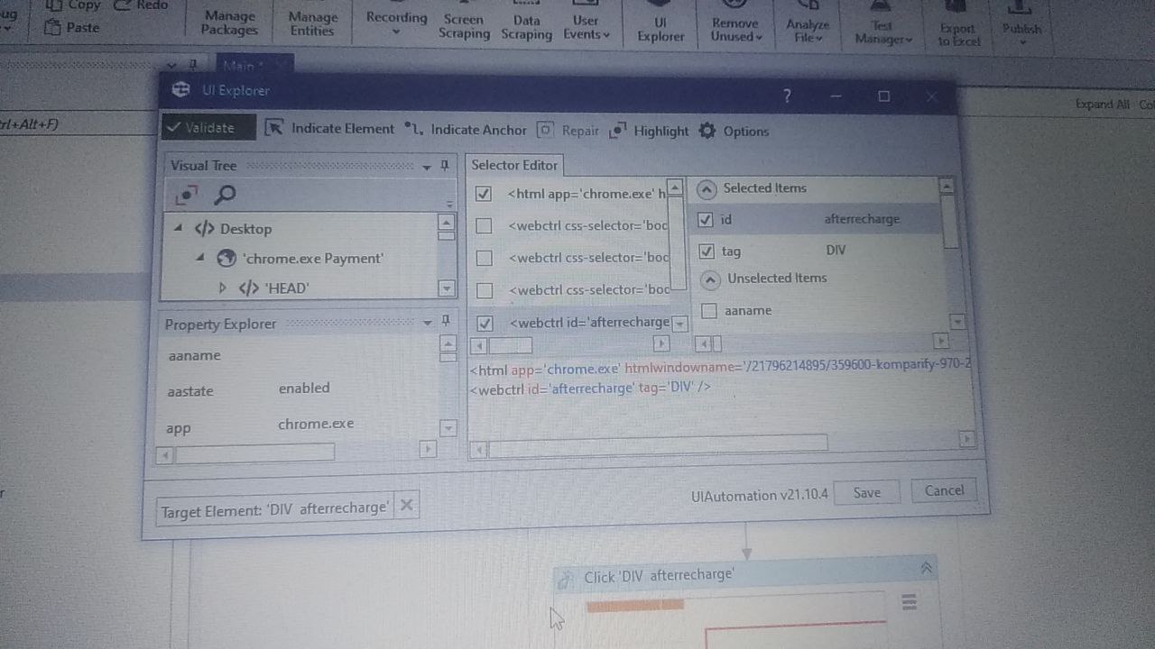Click the chrome.exe value for app property
Viewport: 1155px width, 649px height.
coord(316,424)
